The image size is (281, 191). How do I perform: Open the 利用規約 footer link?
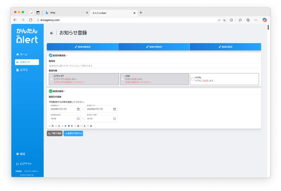(19, 171)
